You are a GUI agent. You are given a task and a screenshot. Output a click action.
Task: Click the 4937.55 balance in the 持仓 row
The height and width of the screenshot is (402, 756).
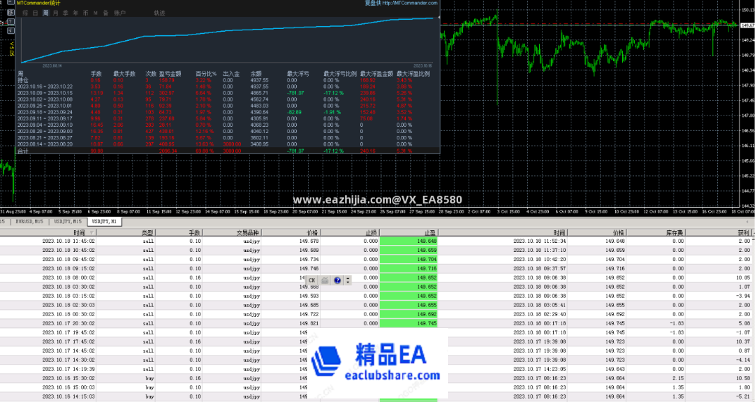pyautogui.click(x=259, y=80)
